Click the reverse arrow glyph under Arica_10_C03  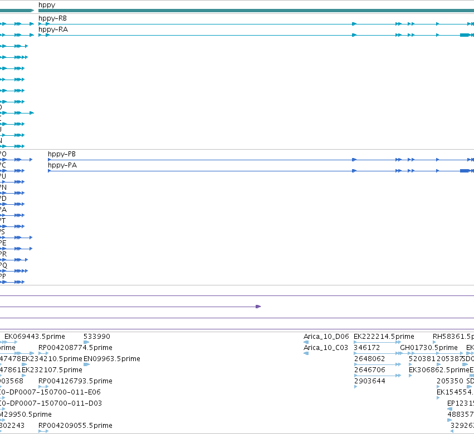click(x=306, y=353)
